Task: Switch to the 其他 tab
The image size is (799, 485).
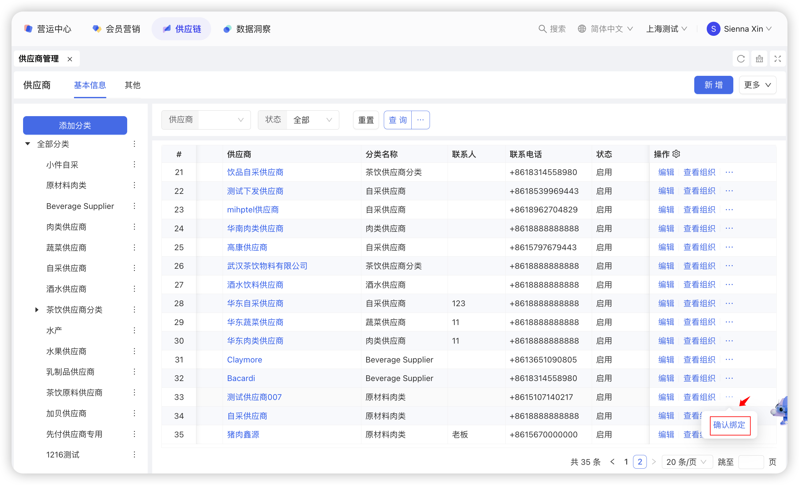Action: [x=132, y=85]
